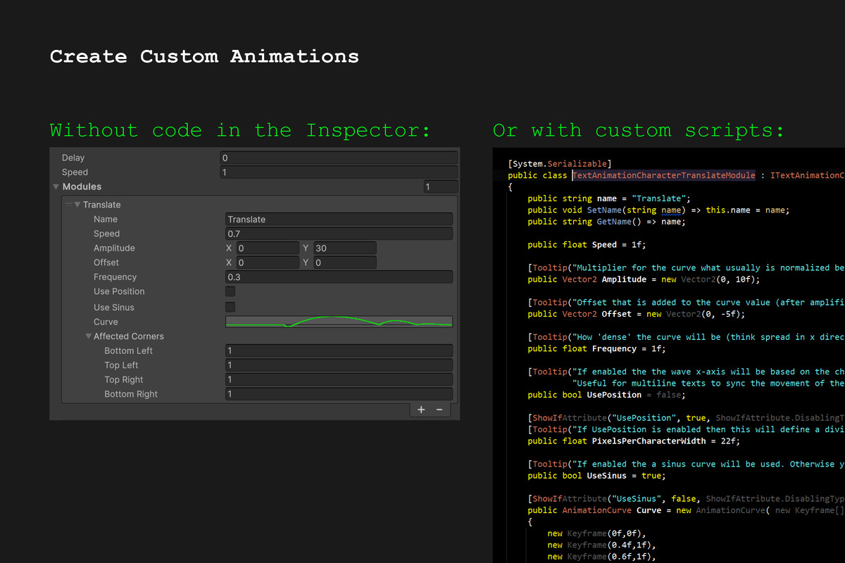Click the Top Right corner value field
This screenshot has width=845, height=563.
pyautogui.click(x=339, y=379)
